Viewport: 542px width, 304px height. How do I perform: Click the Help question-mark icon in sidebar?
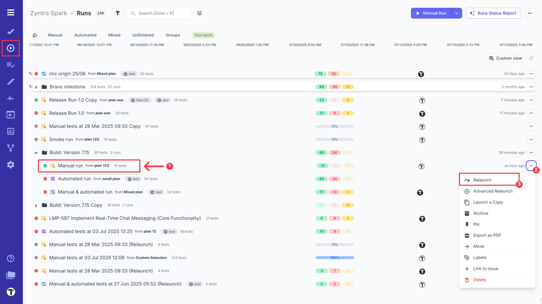point(11,258)
